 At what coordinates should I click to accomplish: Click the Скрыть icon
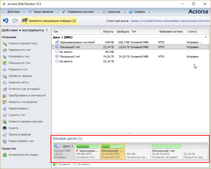5,128
